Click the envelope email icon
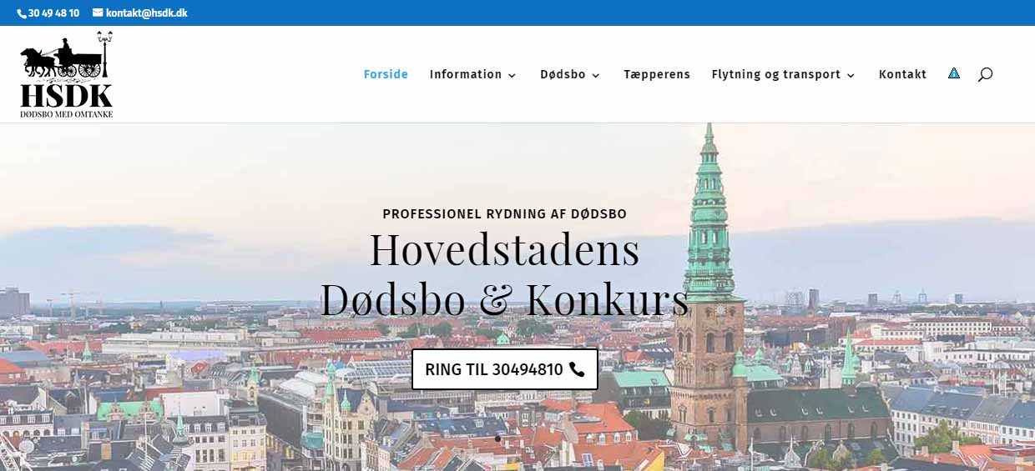 tap(98, 13)
